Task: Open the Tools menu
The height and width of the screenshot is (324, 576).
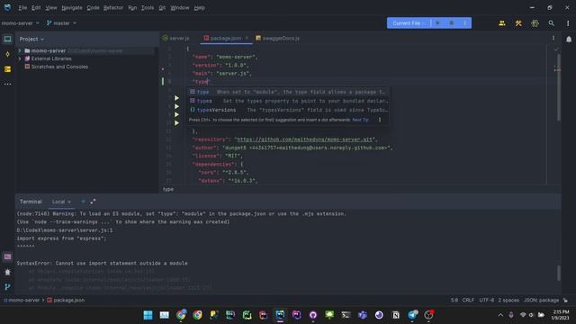Action: (148, 8)
